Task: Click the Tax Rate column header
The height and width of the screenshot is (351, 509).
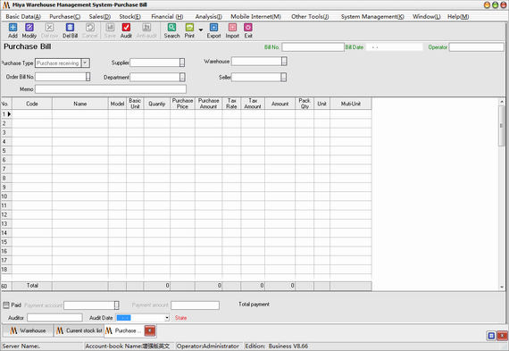Action: point(231,104)
